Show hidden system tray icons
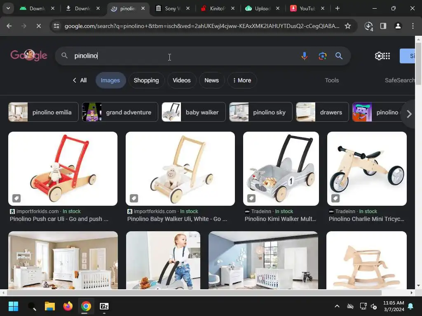The height and width of the screenshot is (316, 422). pos(337,306)
